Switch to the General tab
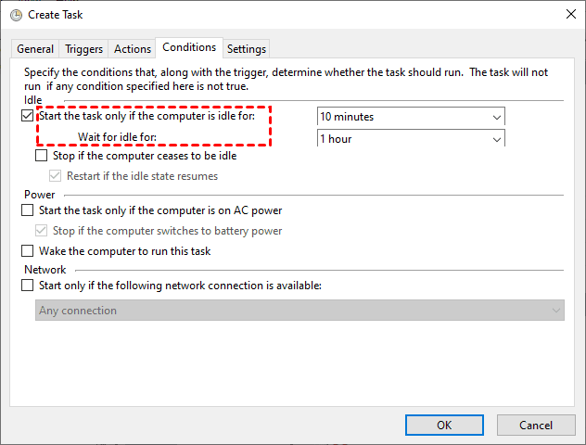 click(35, 49)
